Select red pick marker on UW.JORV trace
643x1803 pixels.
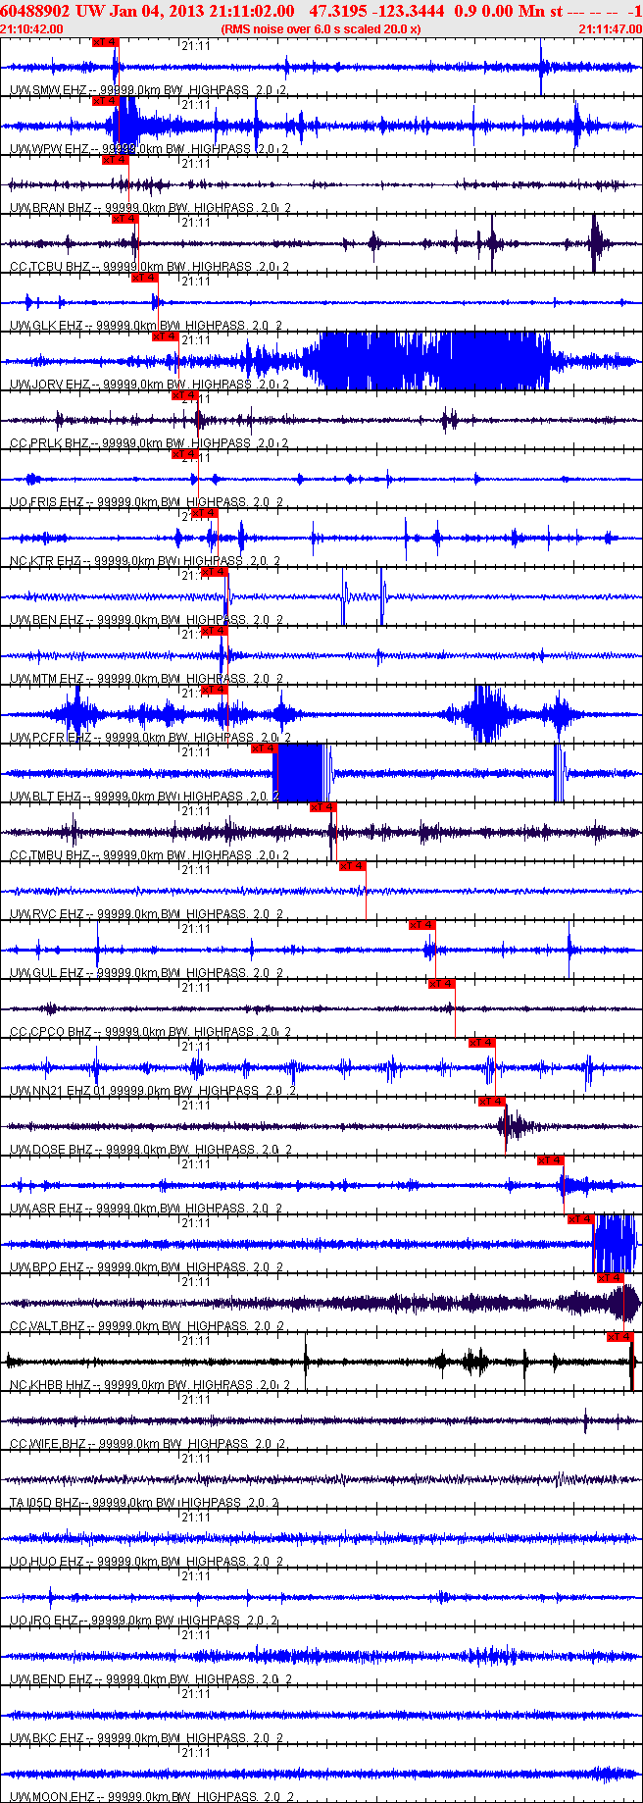165,336
